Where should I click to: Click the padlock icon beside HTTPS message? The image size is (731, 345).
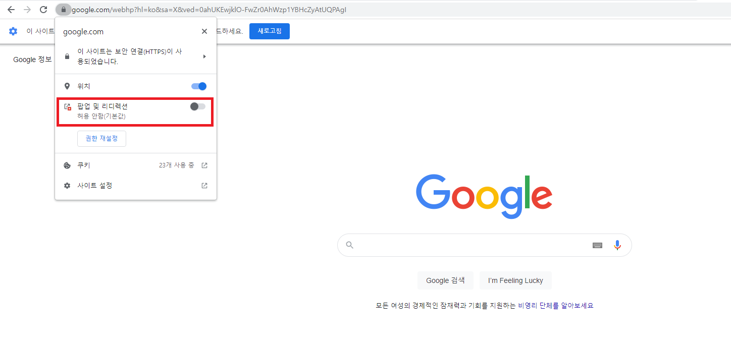(x=67, y=56)
